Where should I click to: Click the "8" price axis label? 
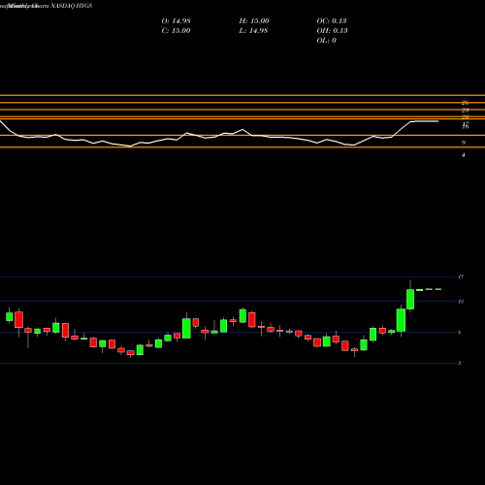tap(460, 333)
